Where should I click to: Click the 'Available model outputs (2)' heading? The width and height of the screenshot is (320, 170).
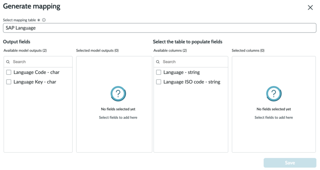pos(25,50)
